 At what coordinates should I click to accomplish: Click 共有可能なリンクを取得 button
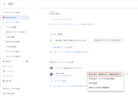(62, 47)
